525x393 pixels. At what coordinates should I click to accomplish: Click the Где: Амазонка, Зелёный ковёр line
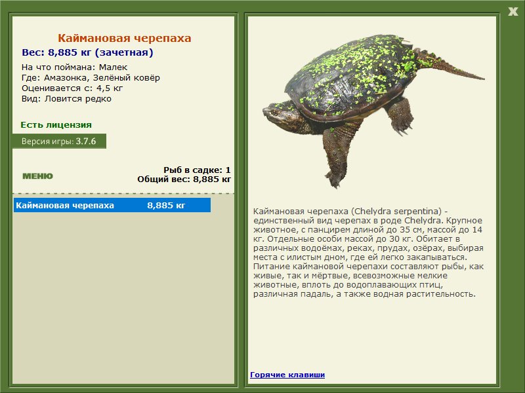point(91,77)
